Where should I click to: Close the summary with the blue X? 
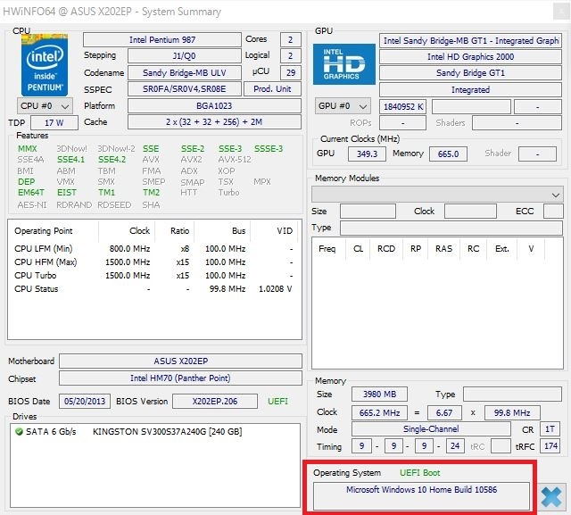point(551,497)
